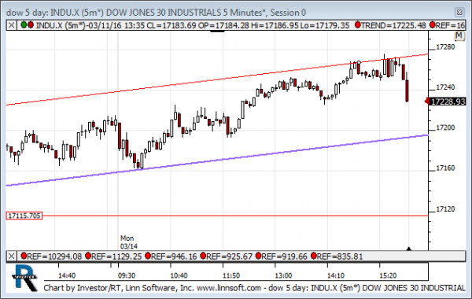Click the REF=835.81 text
The width and height of the screenshot is (472, 299).
coord(340,257)
